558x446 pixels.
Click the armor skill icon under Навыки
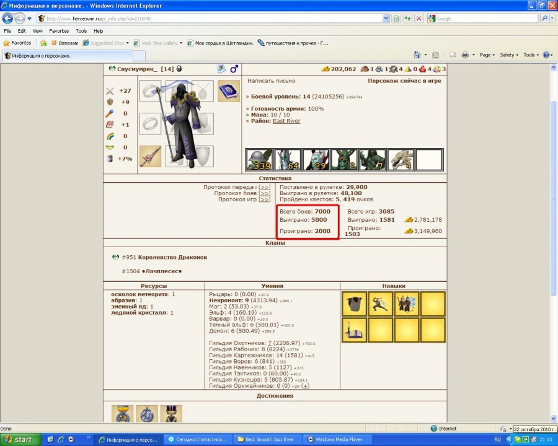pos(355,304)
